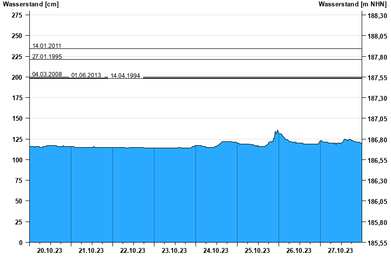Viewport: 391px width, 269px height.
Task: Select the 27.01.1995 reference line label
Action: (46, 56)
